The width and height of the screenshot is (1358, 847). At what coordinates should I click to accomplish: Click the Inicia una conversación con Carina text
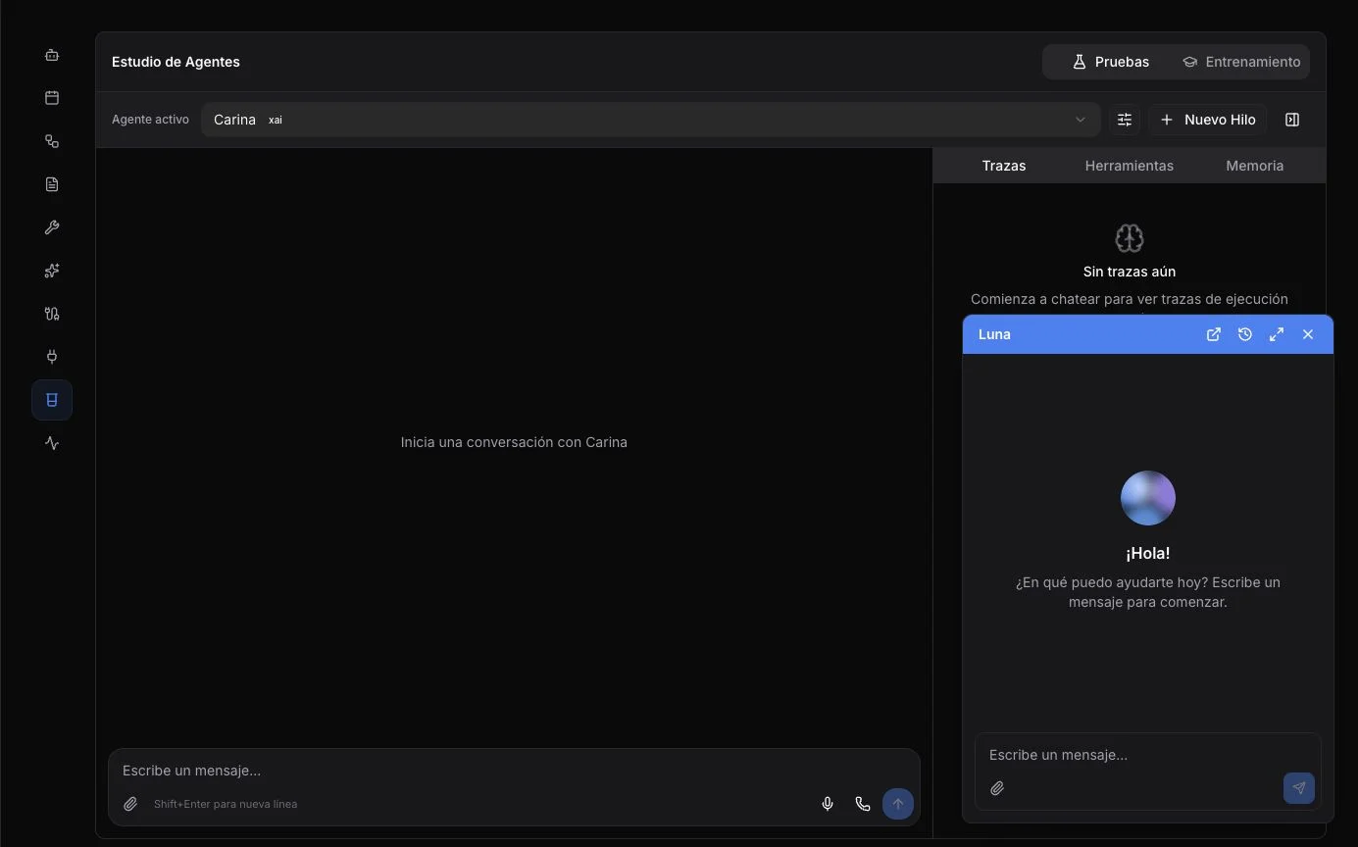514,442
